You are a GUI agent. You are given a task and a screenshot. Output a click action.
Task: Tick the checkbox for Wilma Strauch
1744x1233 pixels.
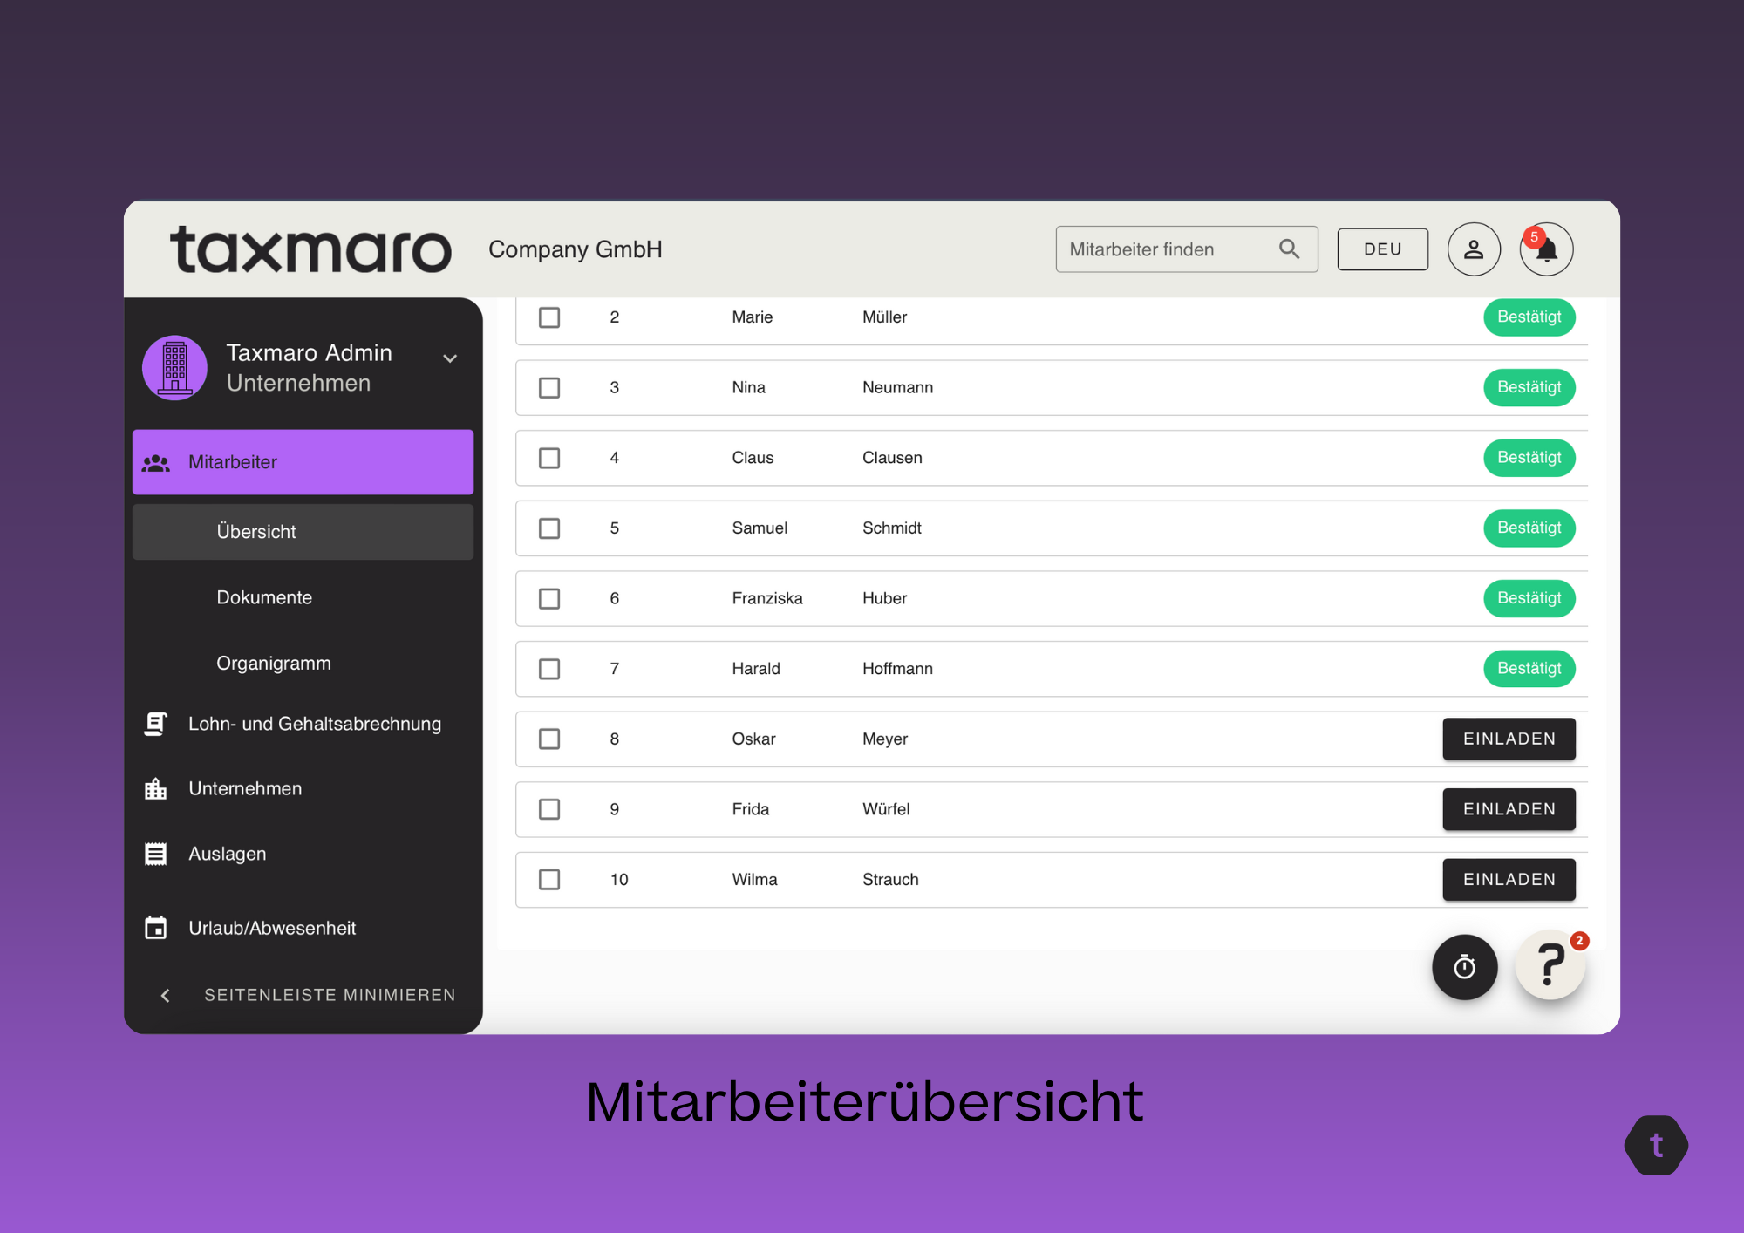coord(549,880)
